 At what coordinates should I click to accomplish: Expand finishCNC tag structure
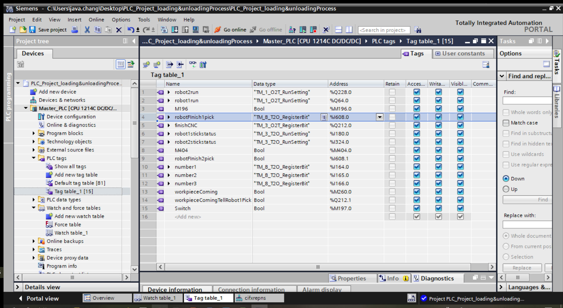(x=169, y=125)
